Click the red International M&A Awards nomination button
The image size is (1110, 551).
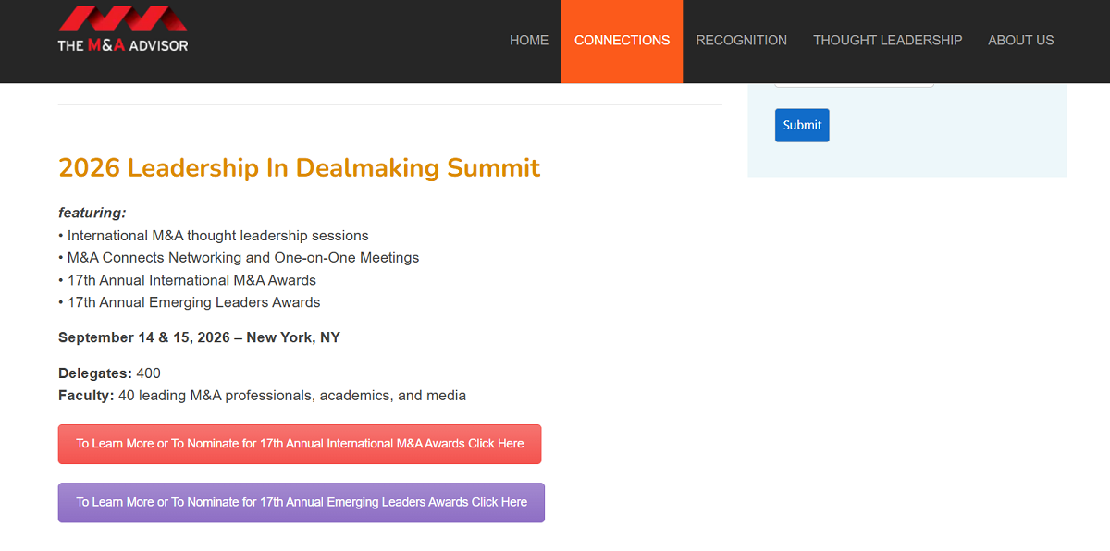300,444
